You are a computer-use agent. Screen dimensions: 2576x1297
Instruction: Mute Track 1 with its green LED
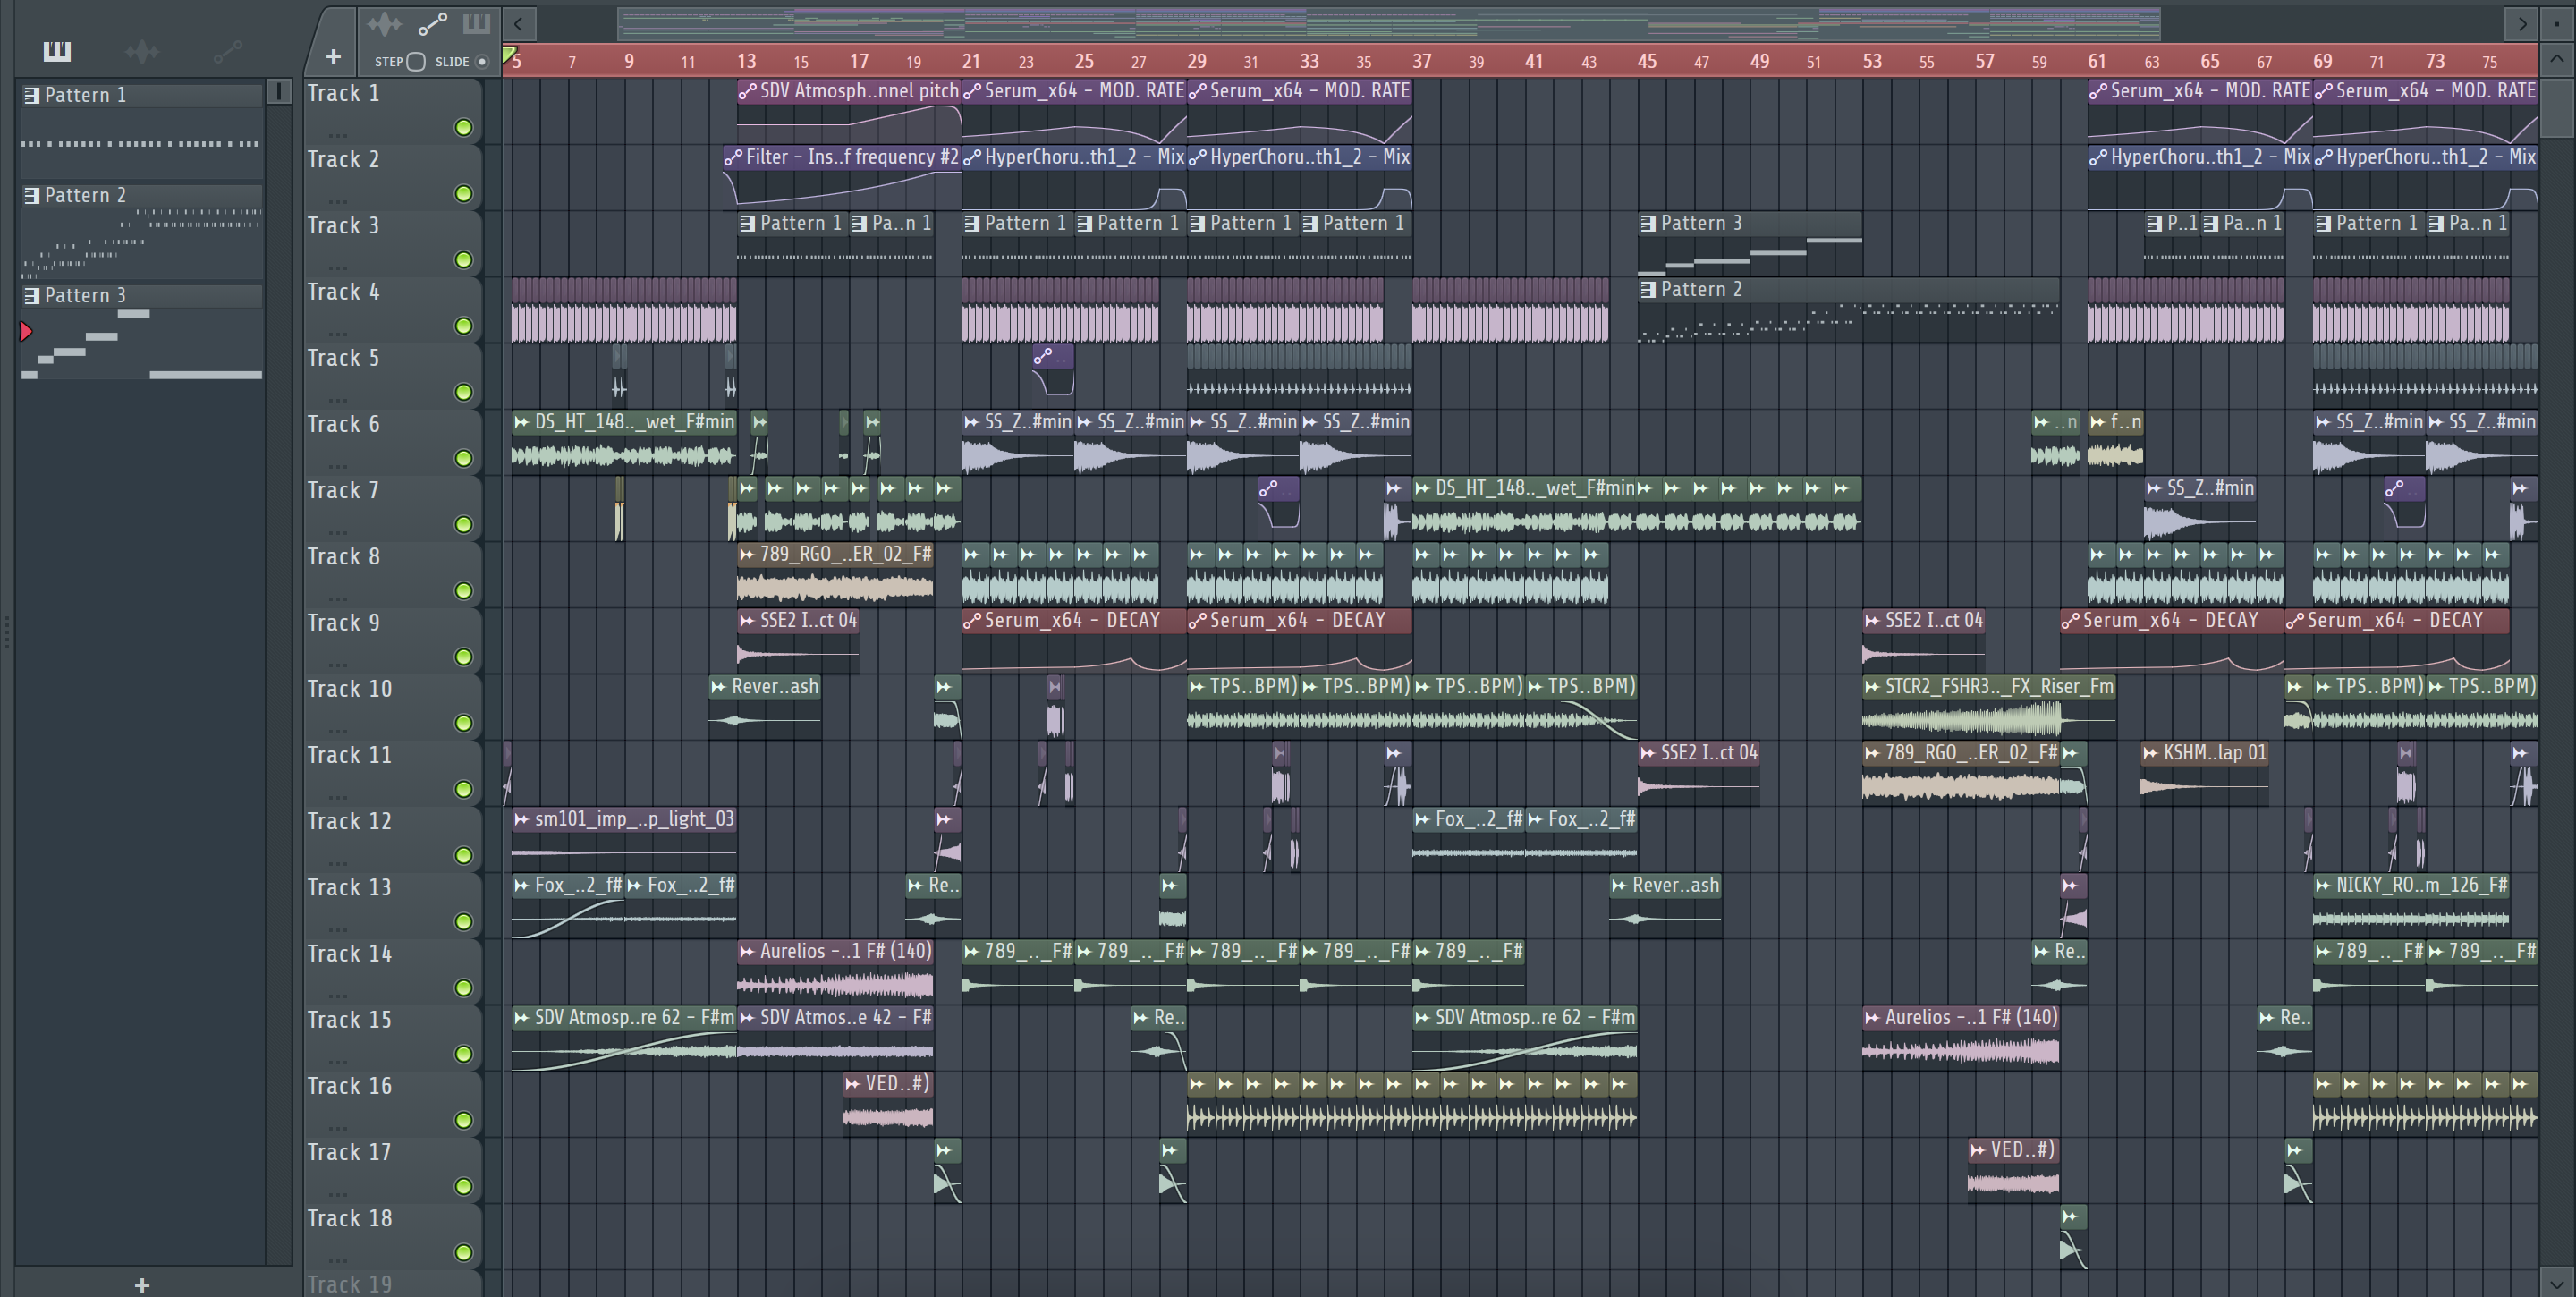coord(463,127)
